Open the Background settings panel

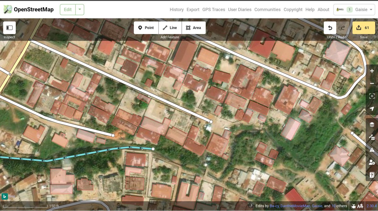coord(371,124)
